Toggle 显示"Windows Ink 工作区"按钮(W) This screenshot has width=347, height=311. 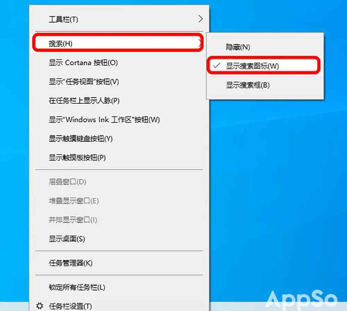pos(119,120)
